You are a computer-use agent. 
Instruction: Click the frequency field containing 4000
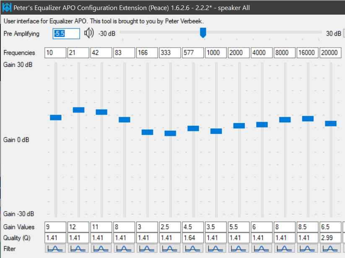[x=261, y=53]
